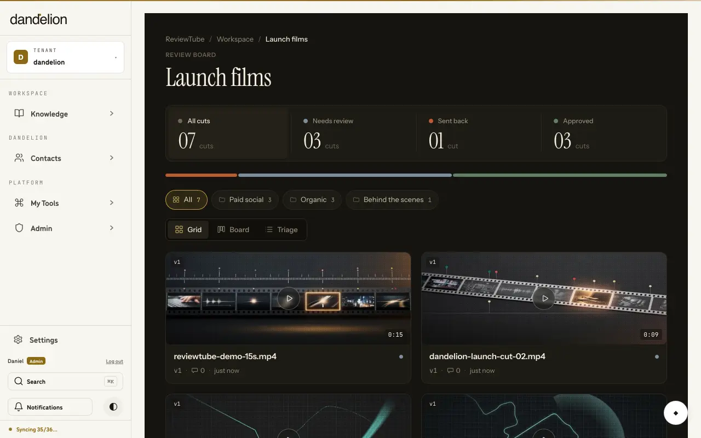
Task: Play dandelion-launch-cut-02.mp4 video
Action: click(544, 298)
